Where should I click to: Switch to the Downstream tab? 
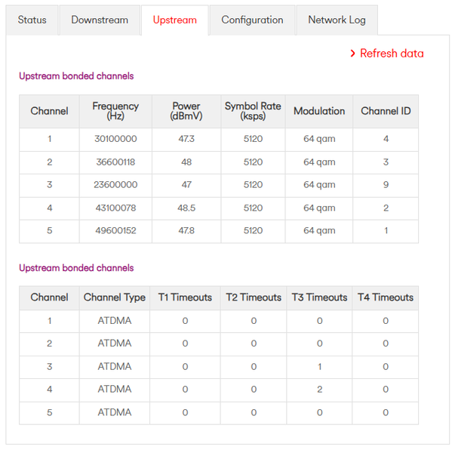pyautogui.click(x=100, y=20)
